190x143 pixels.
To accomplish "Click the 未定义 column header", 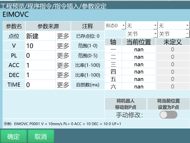I will point(173,42).
